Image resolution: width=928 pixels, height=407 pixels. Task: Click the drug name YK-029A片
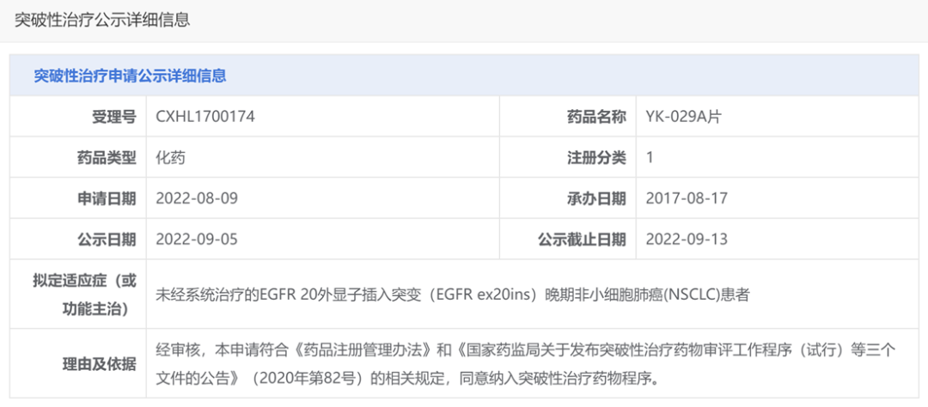[x=684, y=117]
